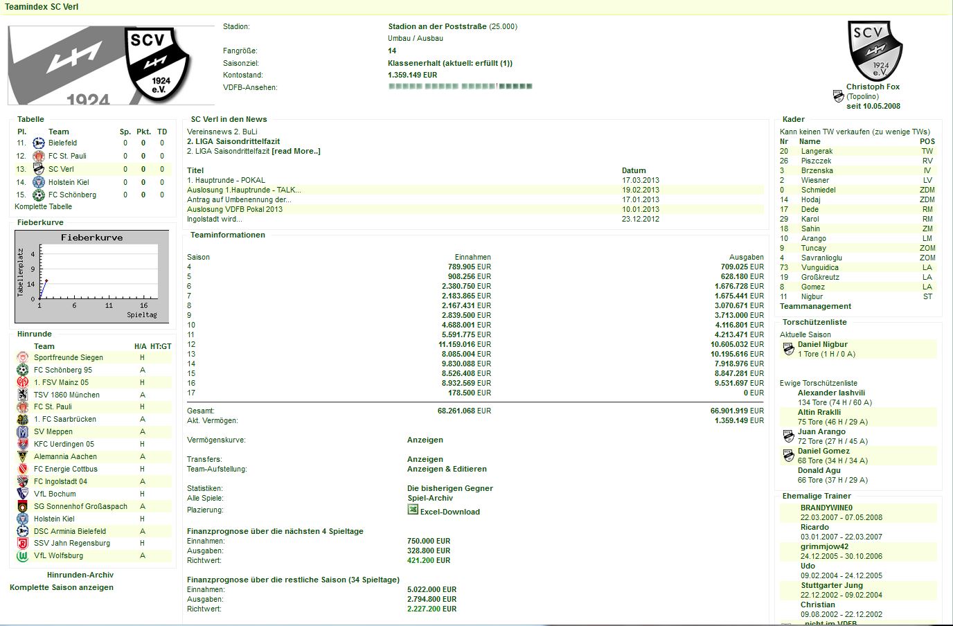Select the SSV Jahn Regensburg crest
Image resolution: width=953 pixels, height=626 pixels.
(x=22, y=544)
